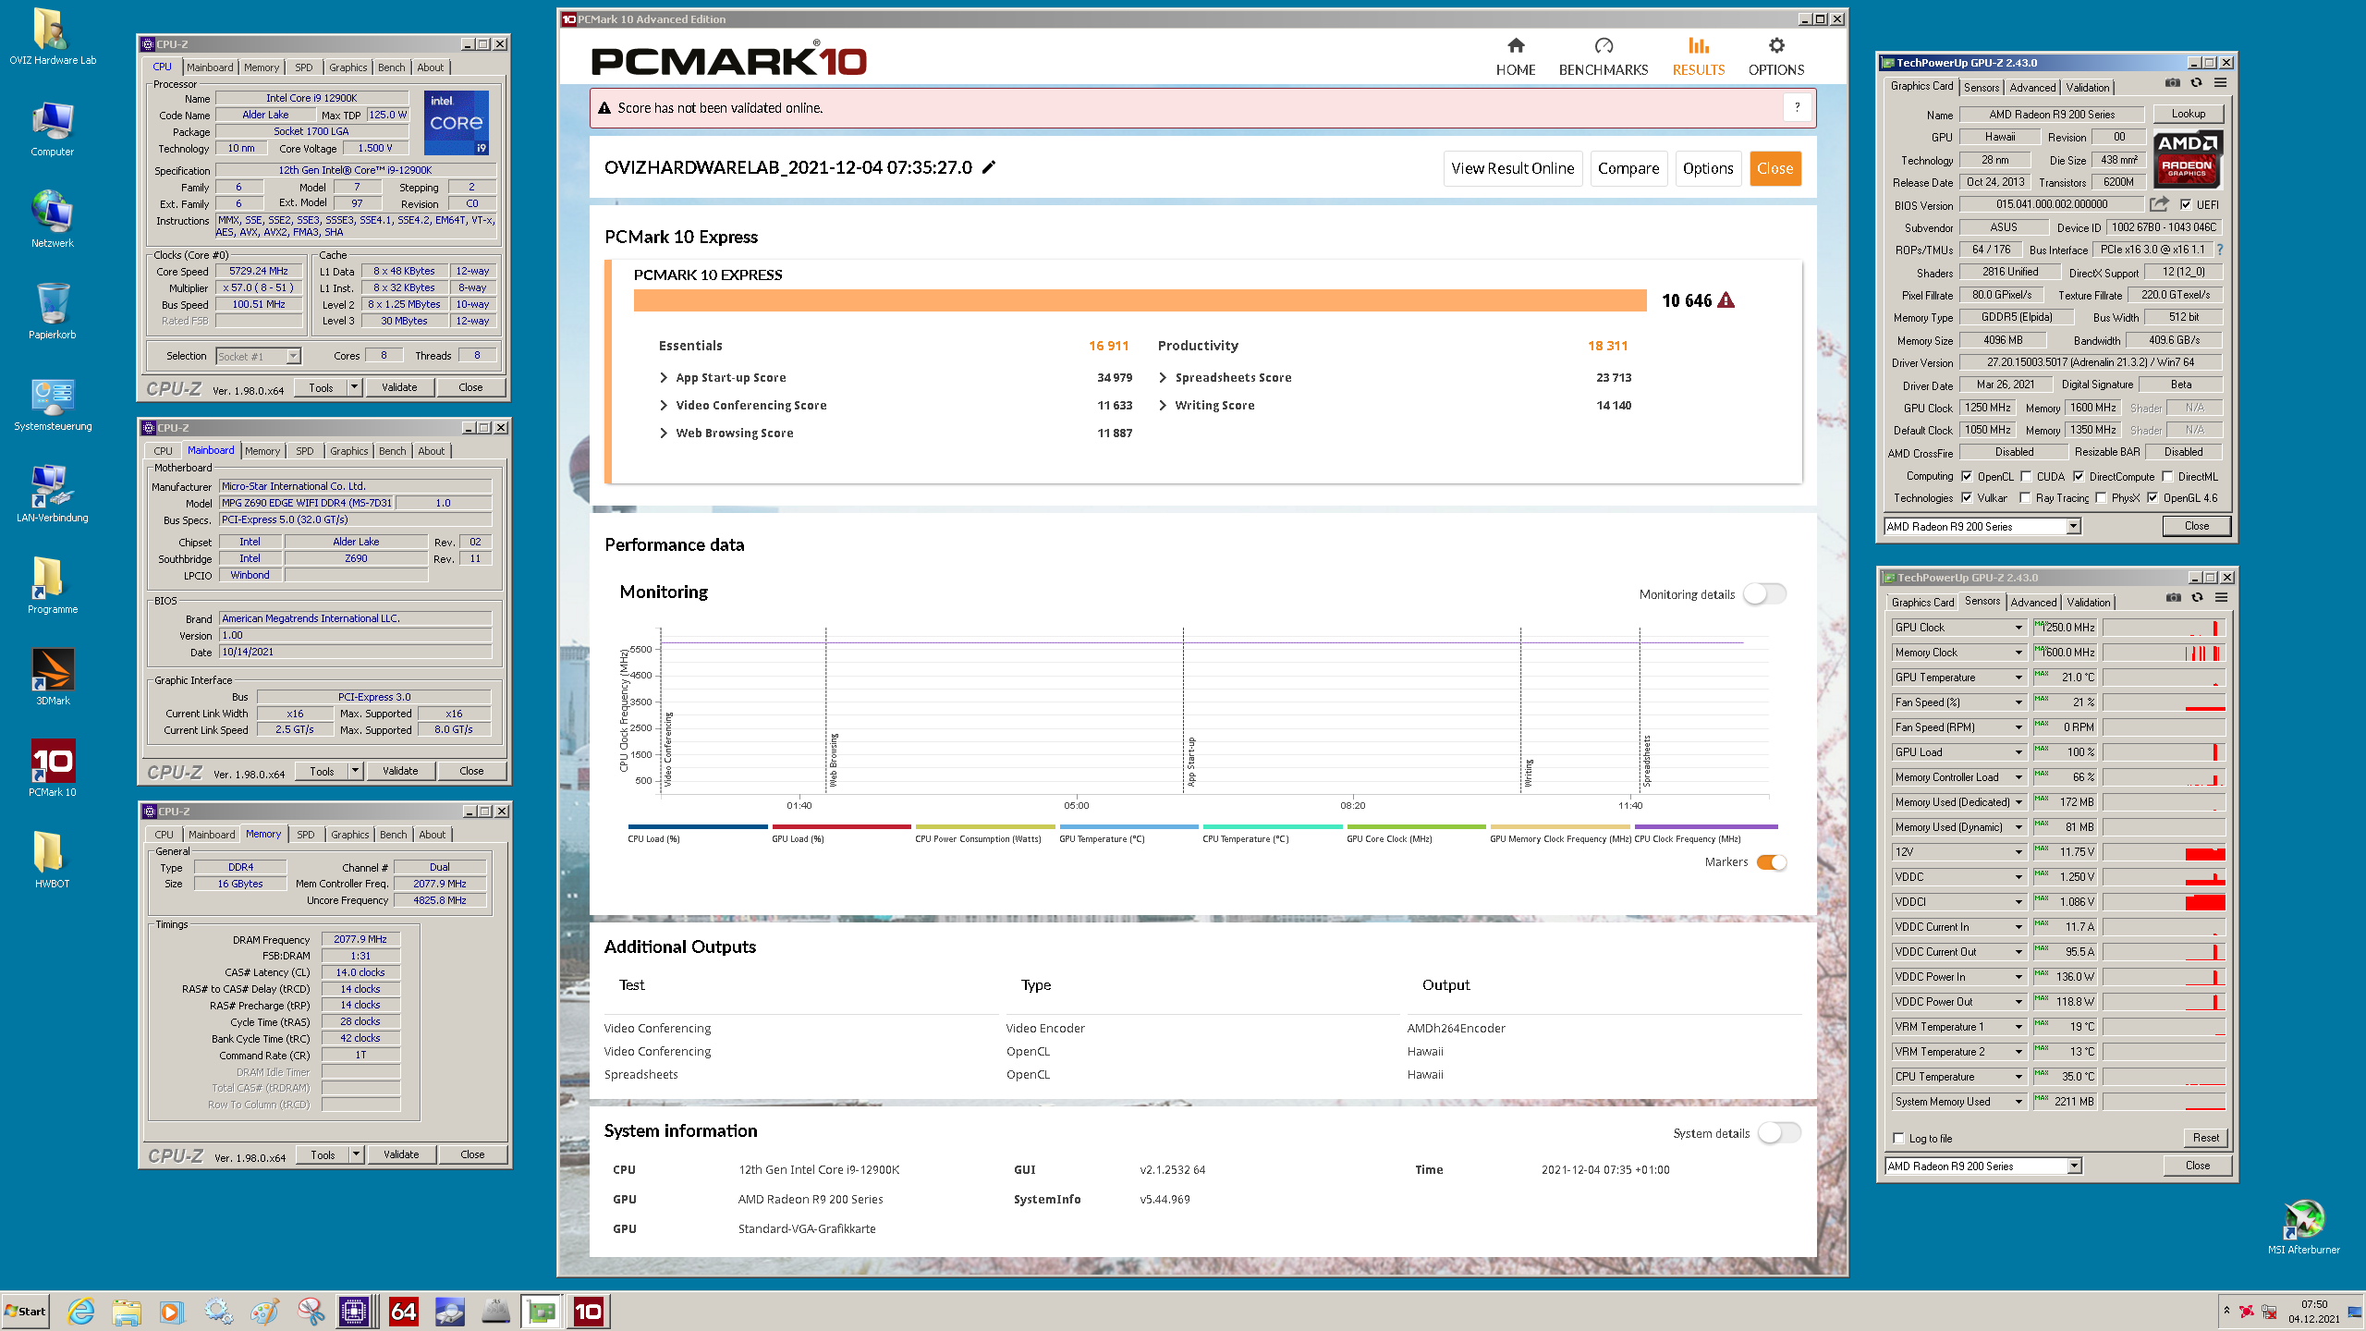Click the GPU Load legend color line

(841, 826)
